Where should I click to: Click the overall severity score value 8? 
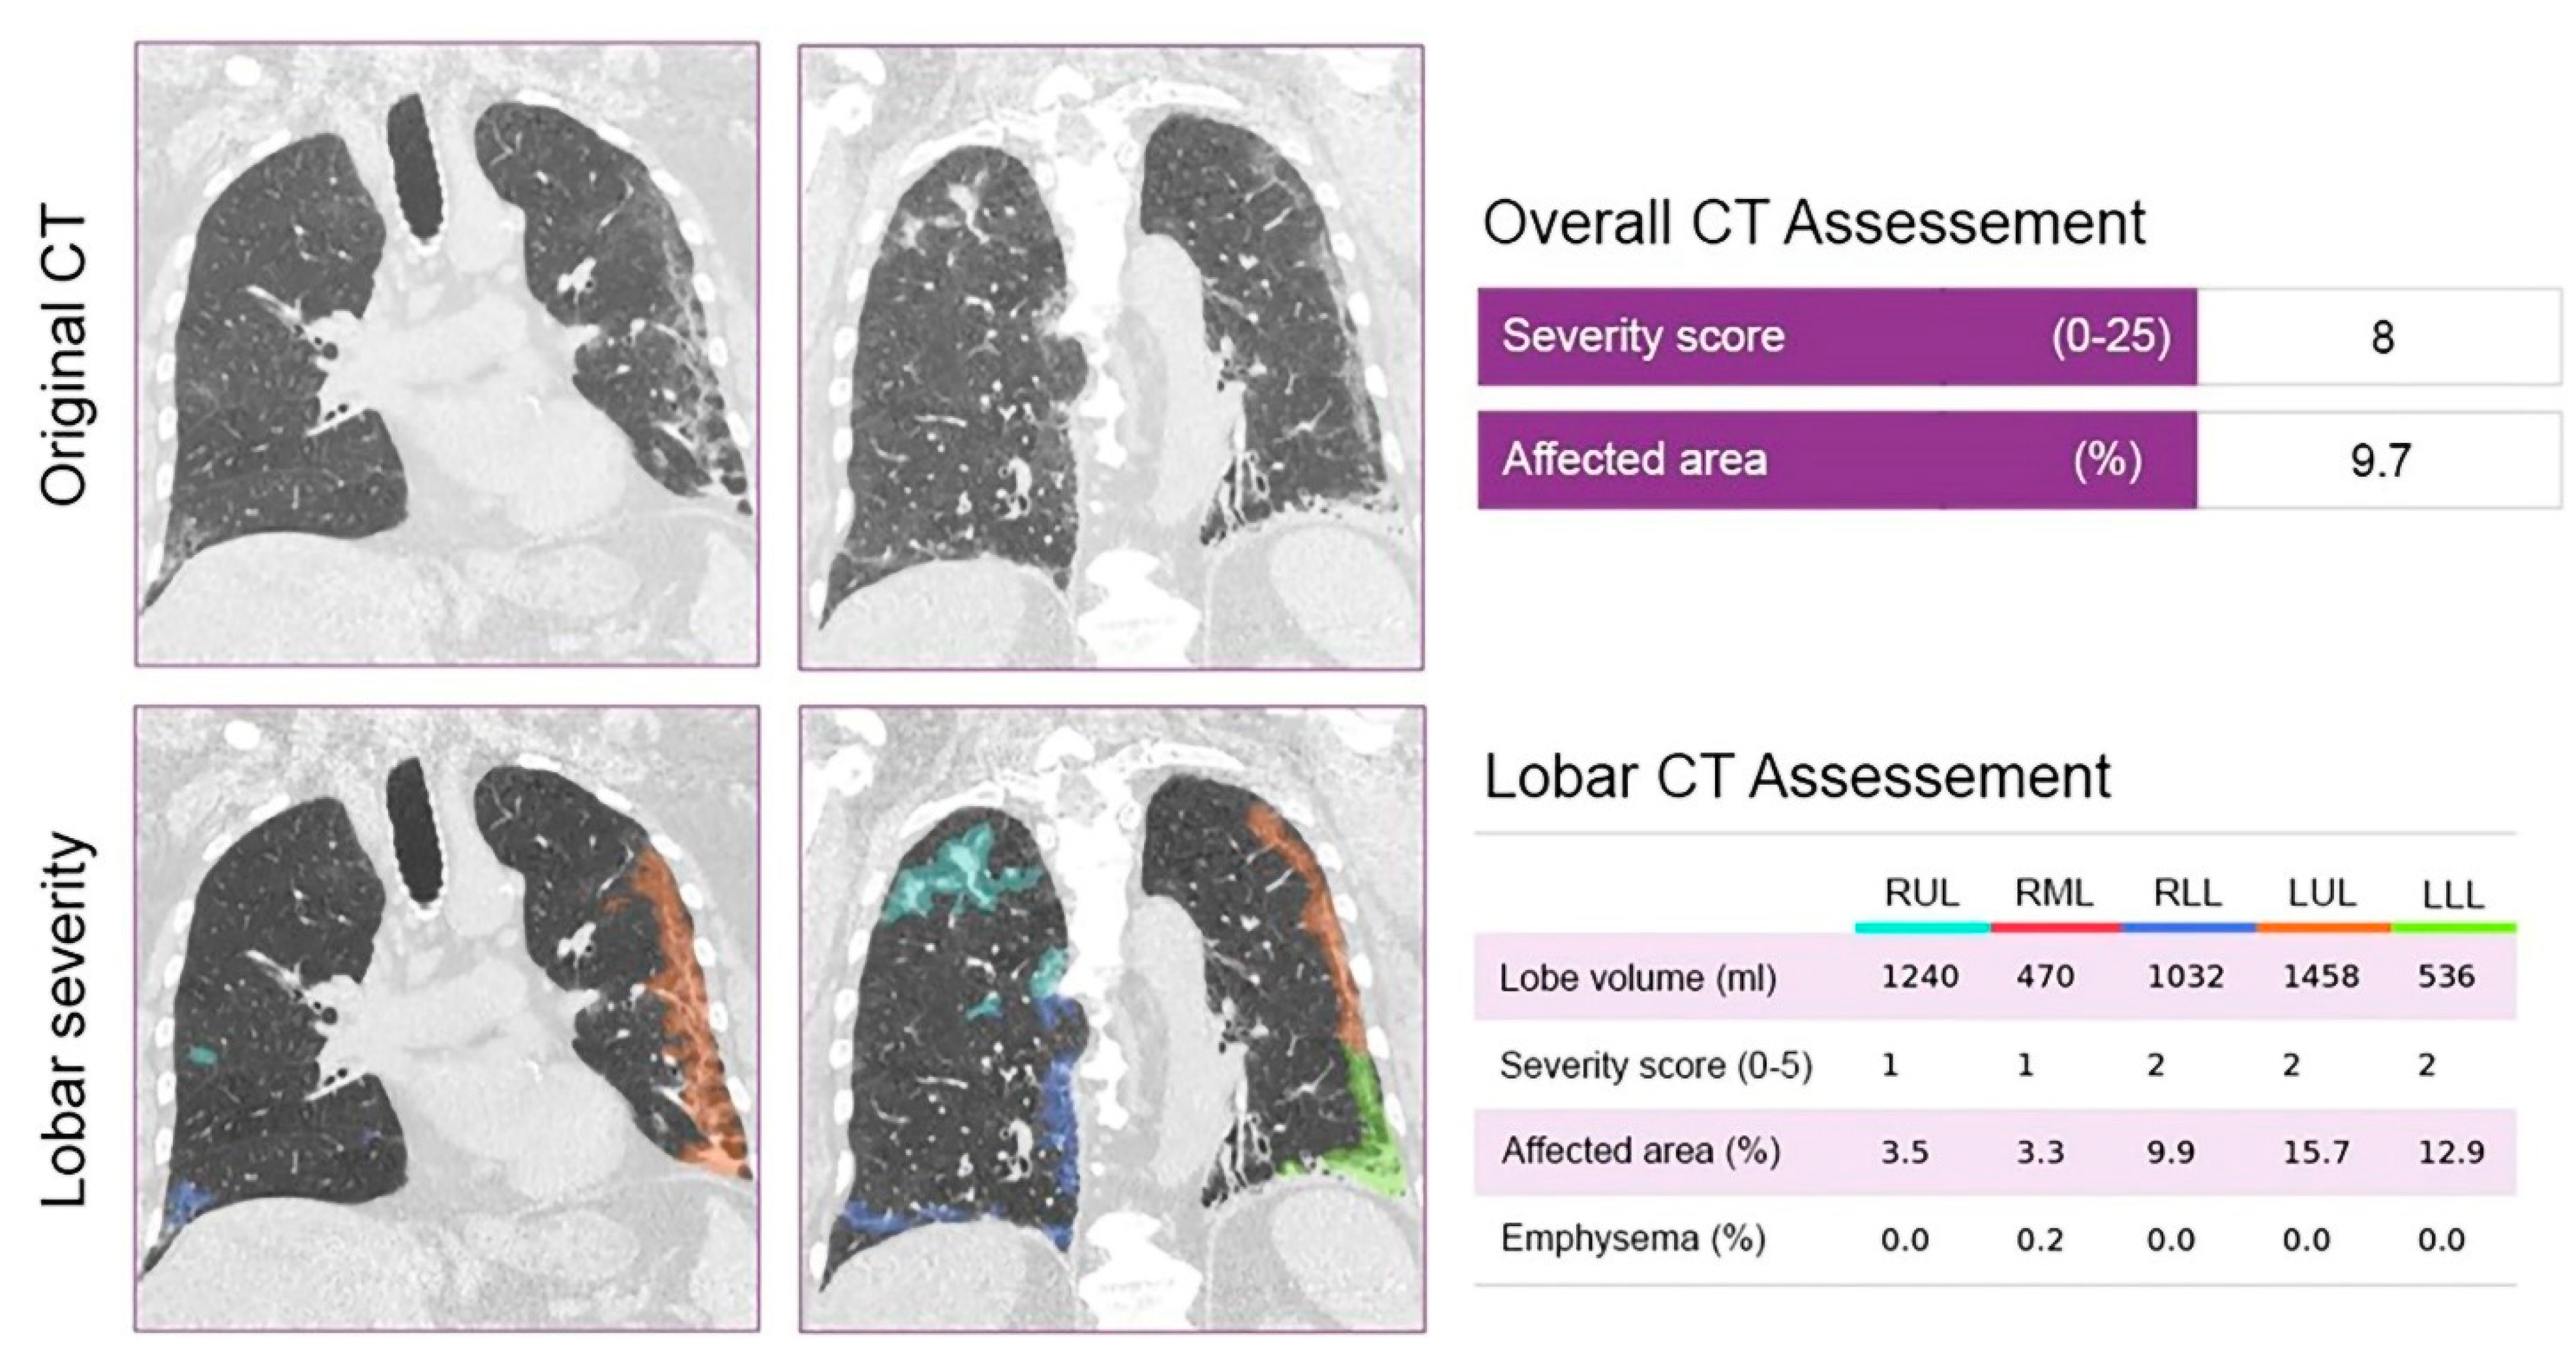pyautogui.click(x=2382, y=338)
